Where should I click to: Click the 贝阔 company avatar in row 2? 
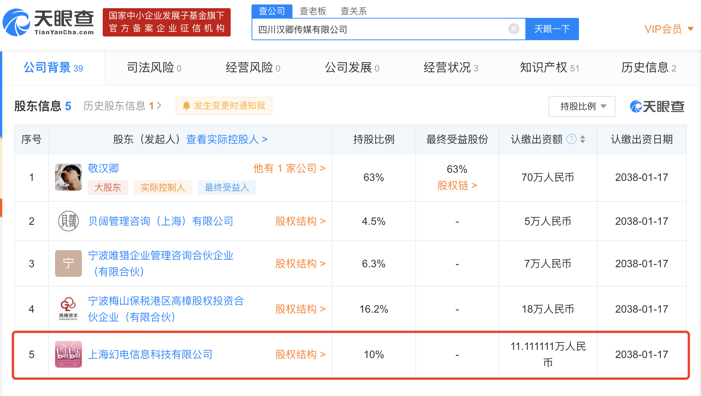coord(68,221)
